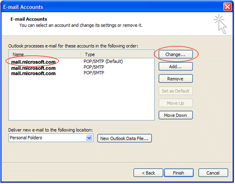Image resolution: width=235 pixels, height=184 pixels.
Task: Open the Personal Folders delivery dropdown
Action: click(x=89, y=138)
